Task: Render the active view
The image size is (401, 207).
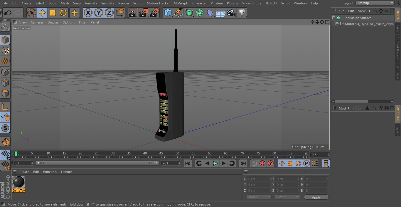Action: [x=133, y=13]
